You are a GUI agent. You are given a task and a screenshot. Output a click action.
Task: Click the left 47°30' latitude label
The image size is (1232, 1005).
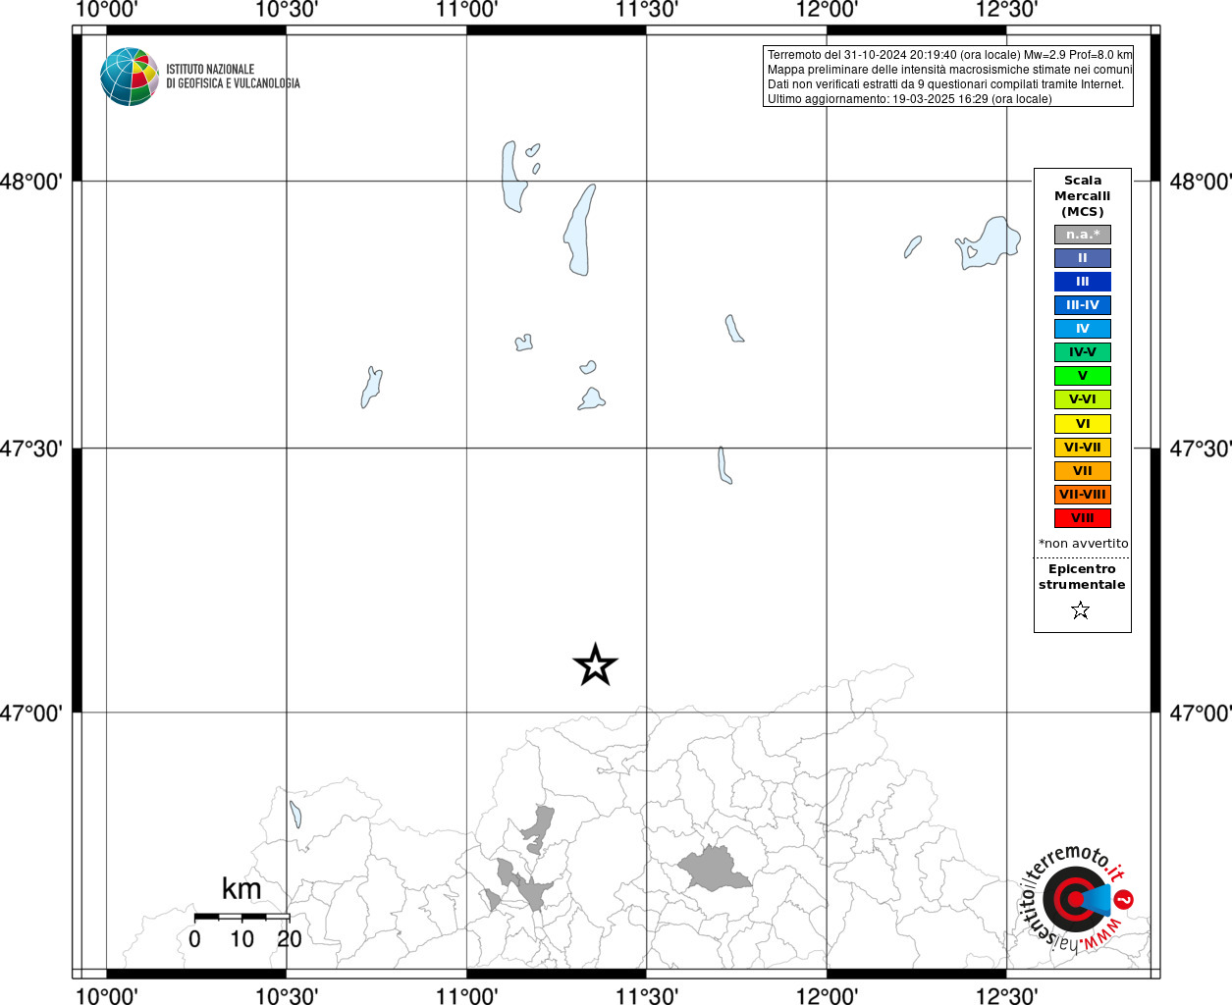tap(31, 449)
